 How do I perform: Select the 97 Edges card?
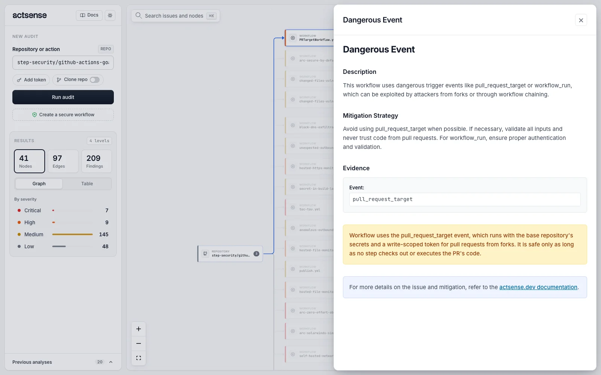click(x=63, y=161)
